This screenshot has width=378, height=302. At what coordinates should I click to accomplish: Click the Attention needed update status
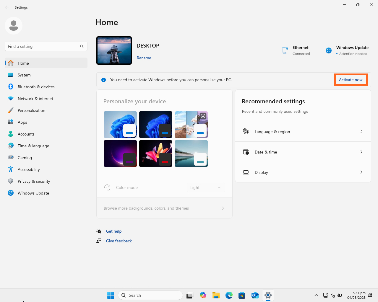point(353,54)
